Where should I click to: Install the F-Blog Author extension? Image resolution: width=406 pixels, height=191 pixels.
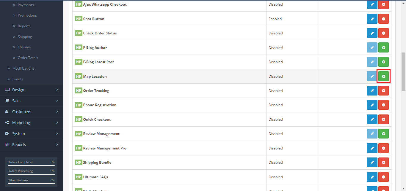pos(383,48)
